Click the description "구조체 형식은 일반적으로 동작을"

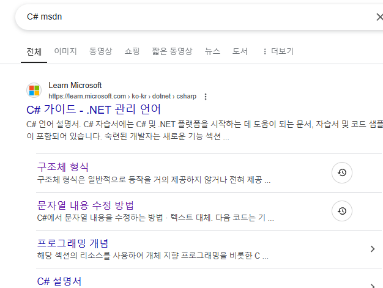pos(154,180)
